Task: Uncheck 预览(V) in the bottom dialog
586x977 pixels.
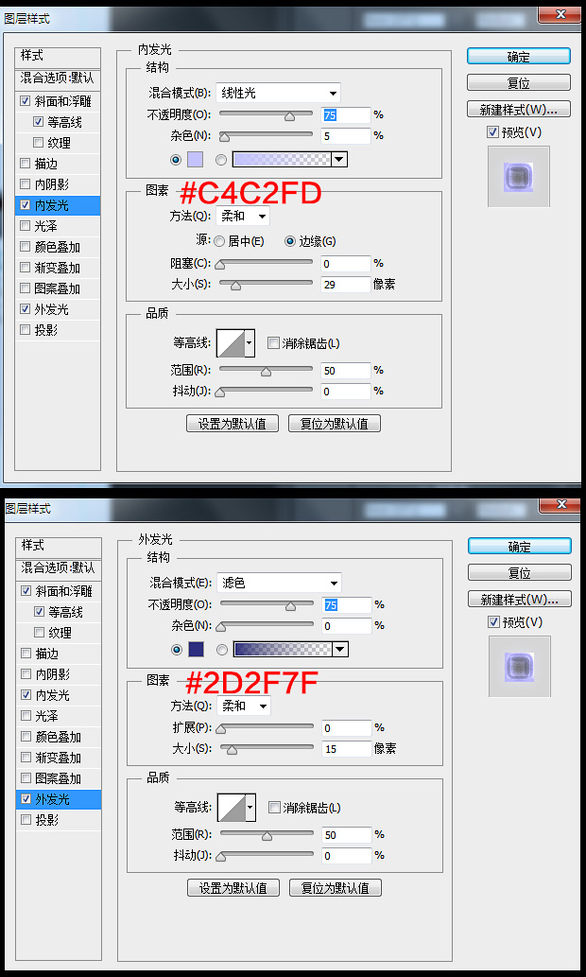Action: [x=493, y=621]
